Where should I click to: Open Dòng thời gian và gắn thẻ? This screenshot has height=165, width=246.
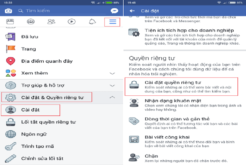tap(177, 119)
